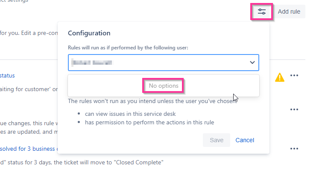Click the yellow warning triangle icon
328x175 pixels.
pyautogui.click(x=280, y=77)
